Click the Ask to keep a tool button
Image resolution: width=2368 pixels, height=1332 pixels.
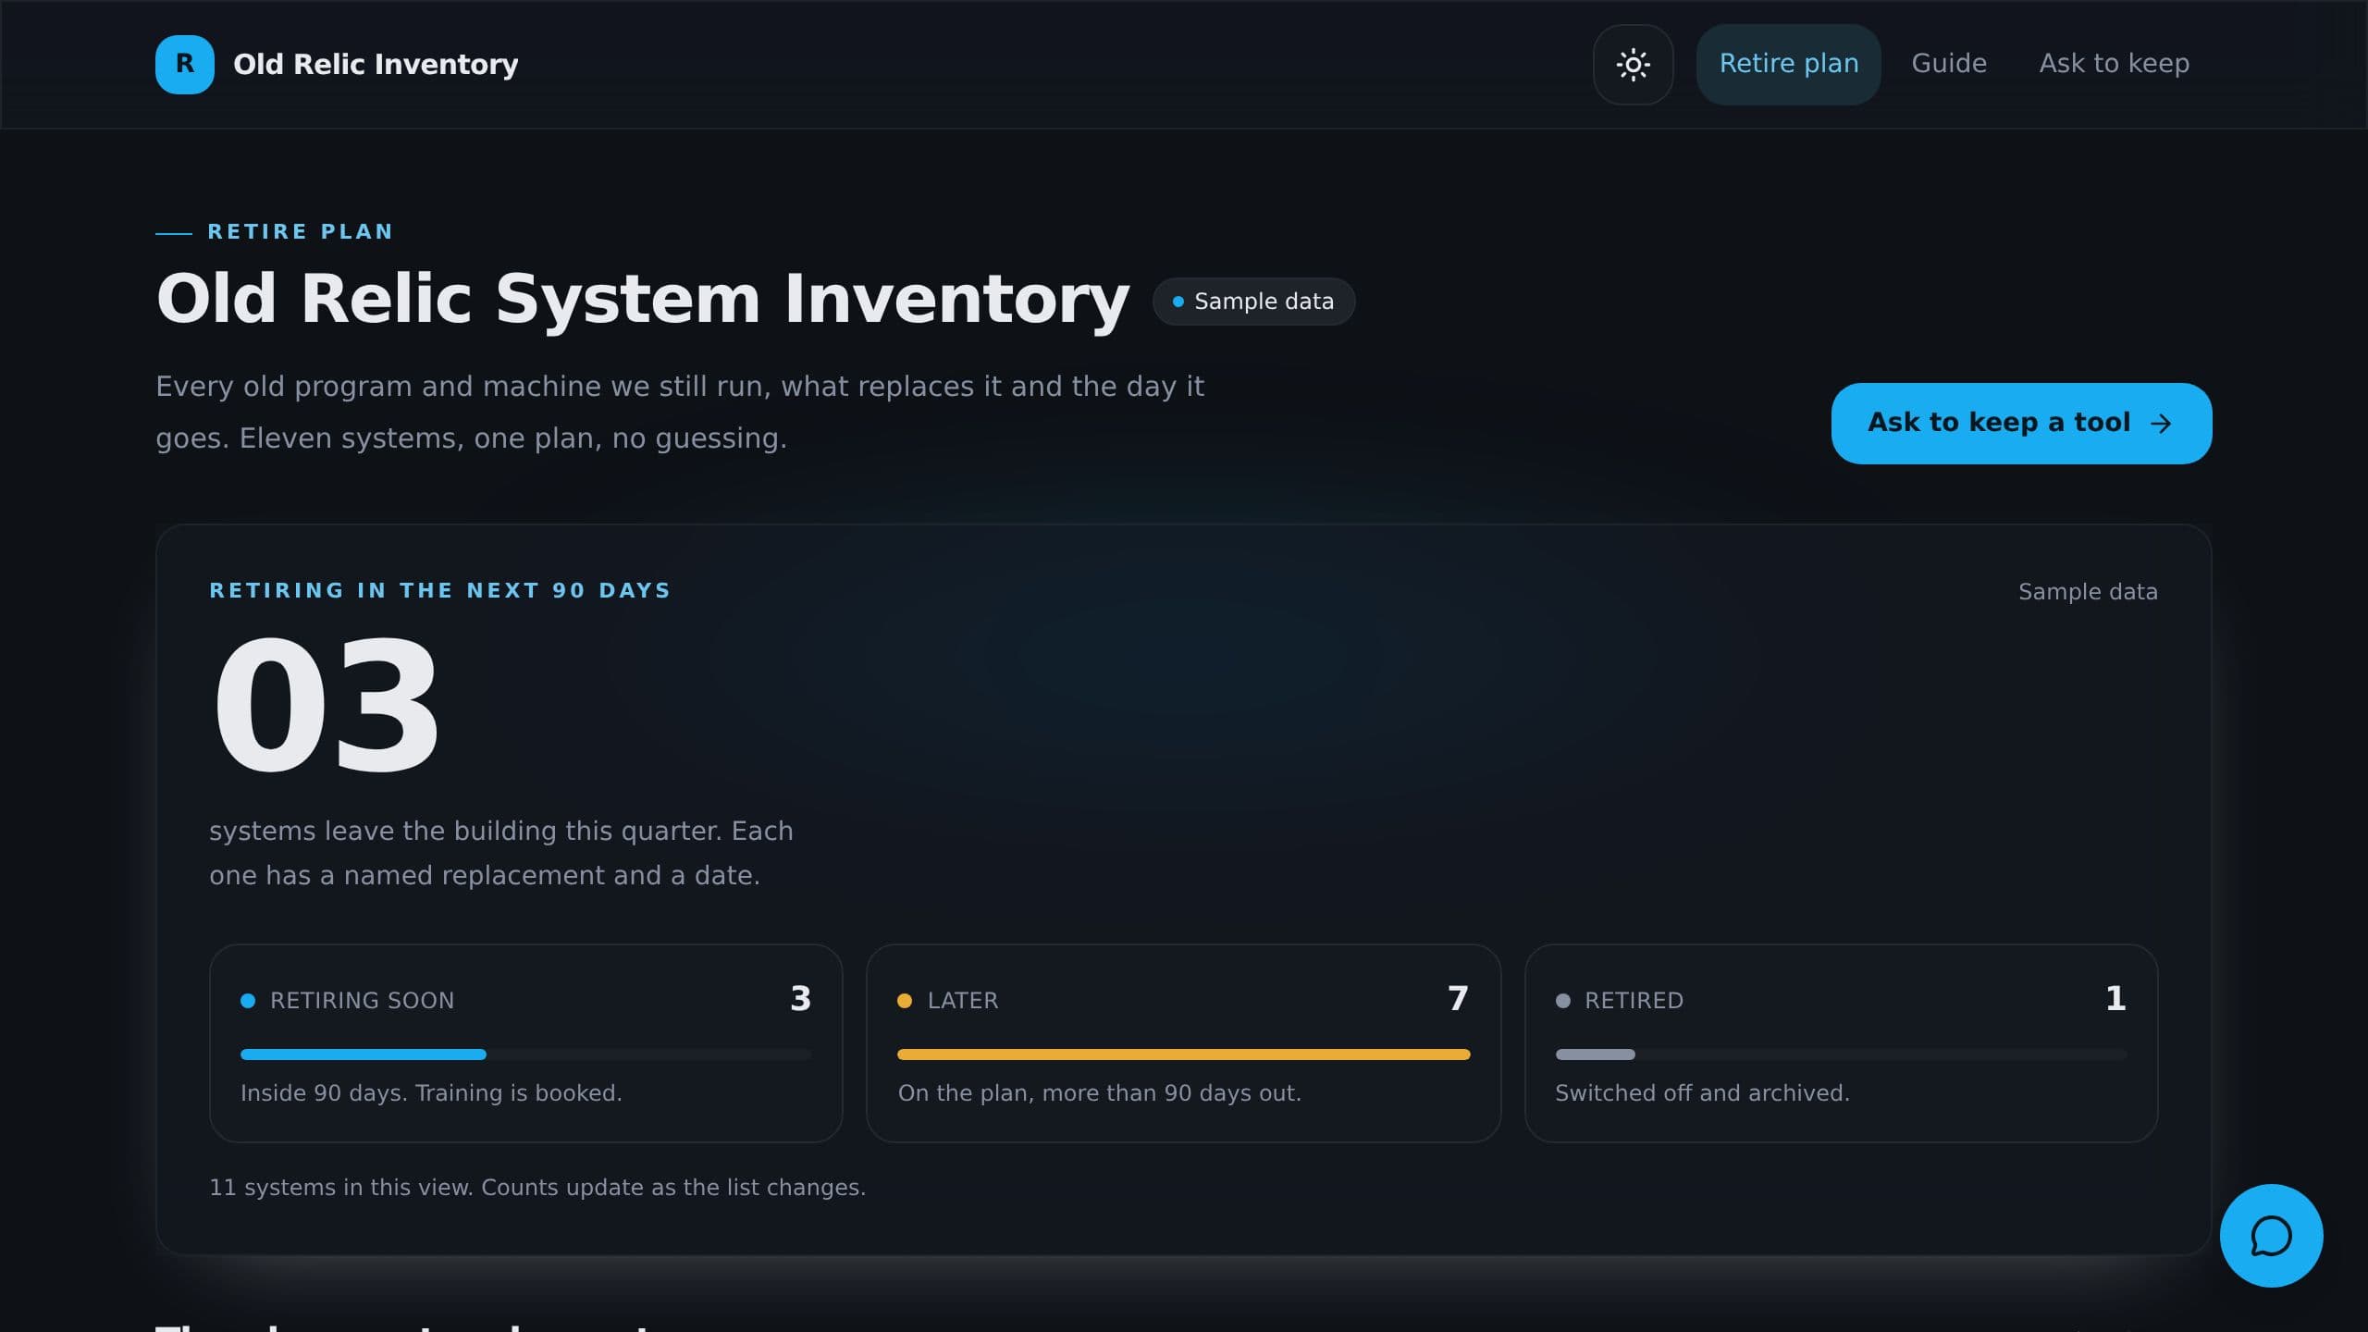click(2021, 423)
